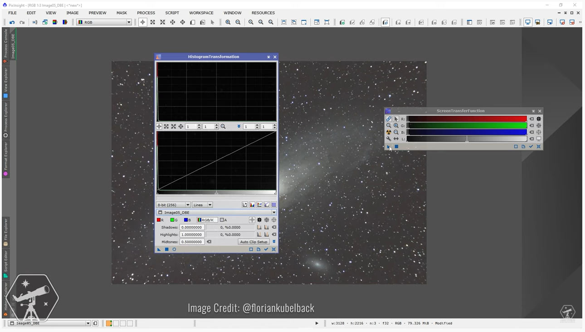Click the Auto Clip Setup button
Image resolution: width=585 pixels, height=332 pixels.
(x=253, y=242)
